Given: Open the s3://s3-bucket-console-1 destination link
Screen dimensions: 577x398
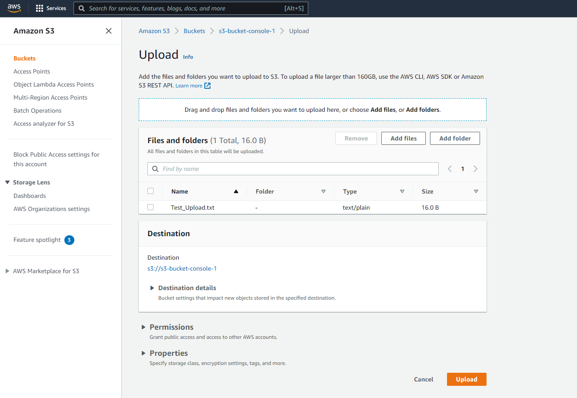Looking at the screenshot, I should (x=182, y=268).
